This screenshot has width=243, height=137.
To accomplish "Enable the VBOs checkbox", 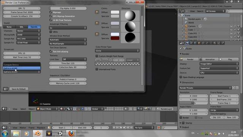I will [x=50, y=32].
